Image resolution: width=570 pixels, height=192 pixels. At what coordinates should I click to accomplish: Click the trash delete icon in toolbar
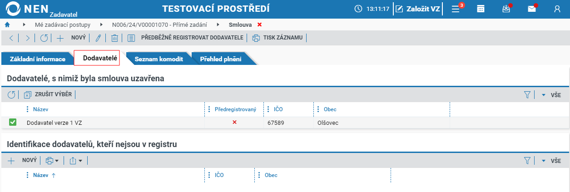(x=115, y=38)
